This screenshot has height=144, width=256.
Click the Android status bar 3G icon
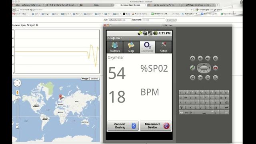click(145, 33)
